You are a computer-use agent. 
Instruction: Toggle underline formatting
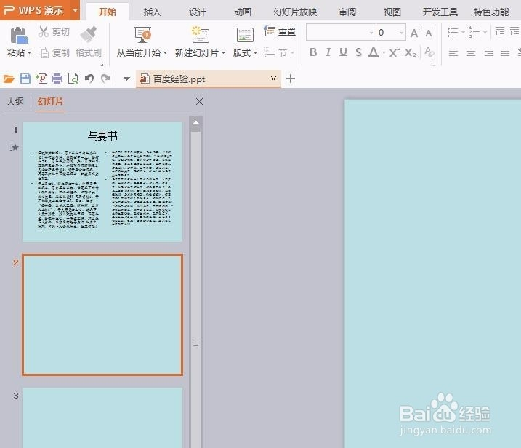click(343, 52)
